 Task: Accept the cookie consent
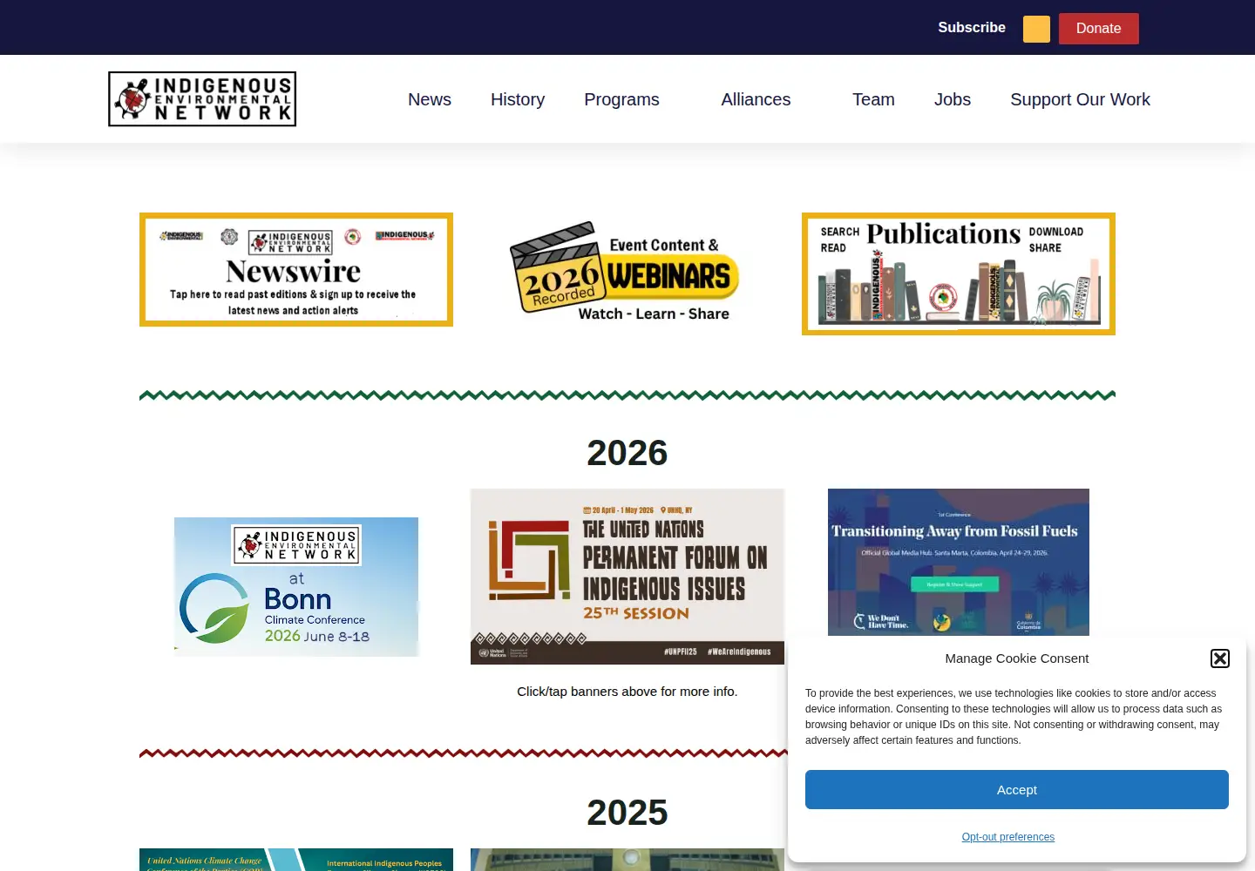click(1017, 790)
